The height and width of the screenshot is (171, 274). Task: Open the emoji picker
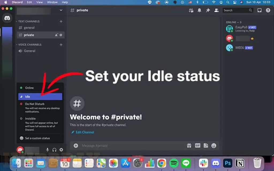(214, 146)
